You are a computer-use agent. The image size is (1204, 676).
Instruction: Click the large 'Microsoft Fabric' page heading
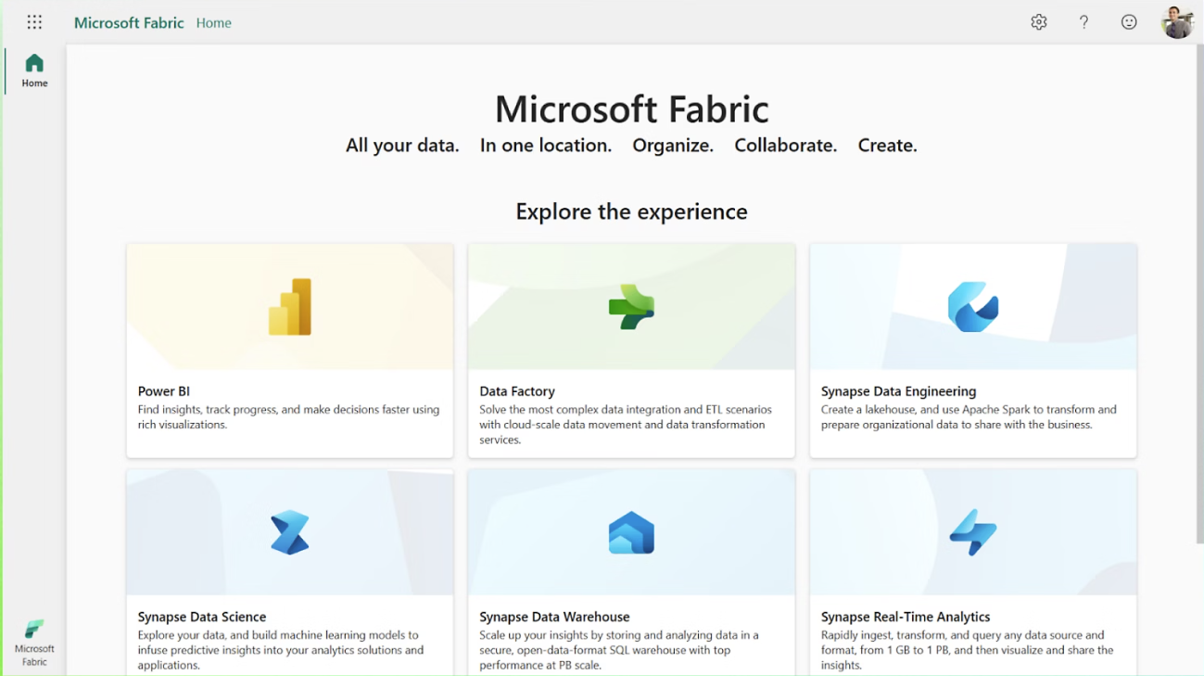(x=631, y=108)
